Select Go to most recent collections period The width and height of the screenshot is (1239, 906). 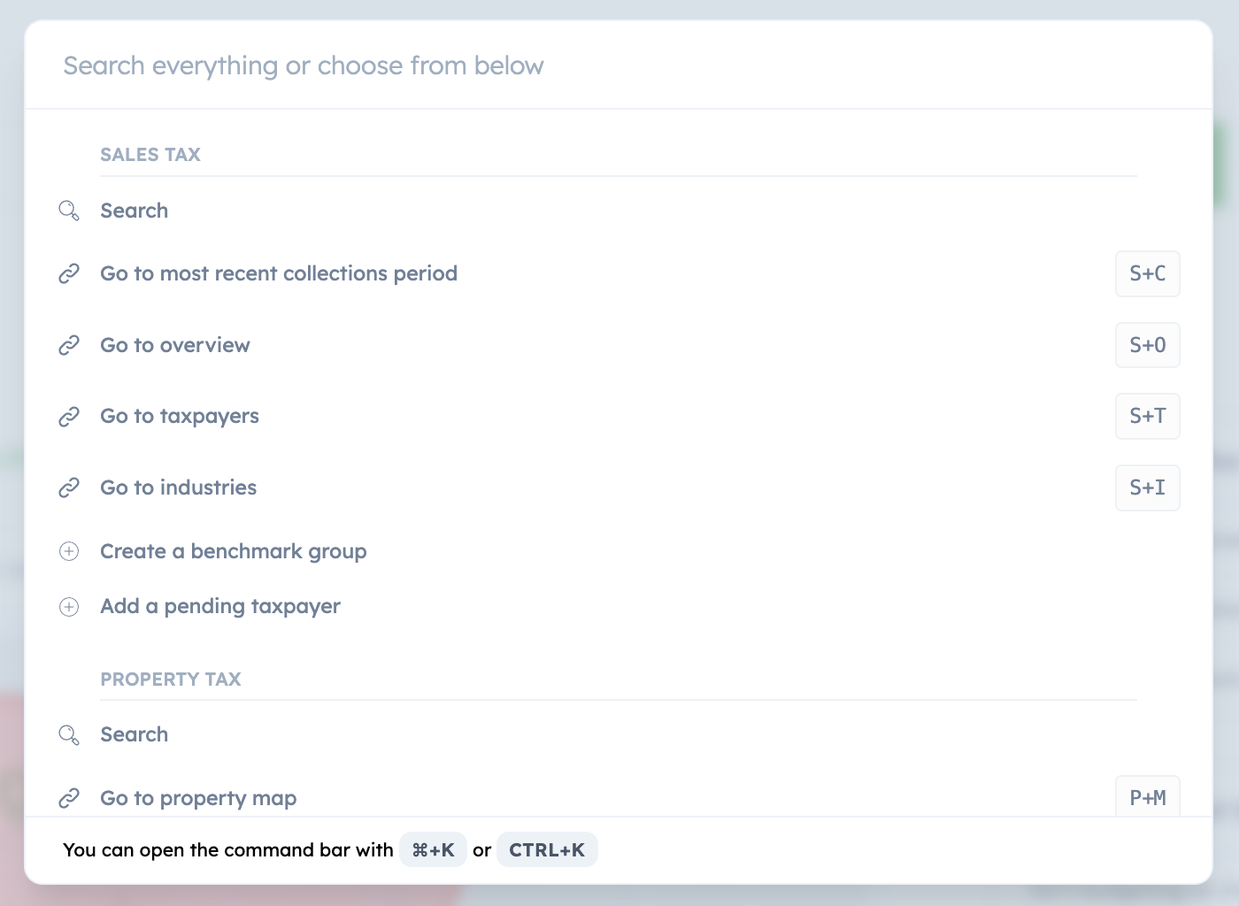[279, 274]
